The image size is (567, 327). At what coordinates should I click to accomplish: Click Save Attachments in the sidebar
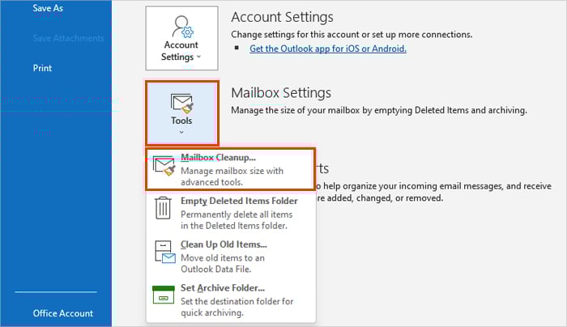coord(68,38)
